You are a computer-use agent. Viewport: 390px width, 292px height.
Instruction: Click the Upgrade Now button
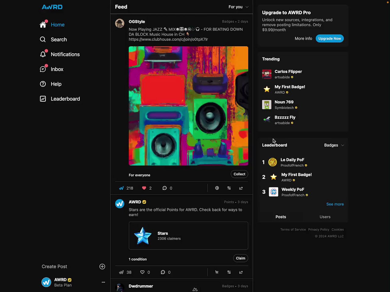[x=330, y=38]
